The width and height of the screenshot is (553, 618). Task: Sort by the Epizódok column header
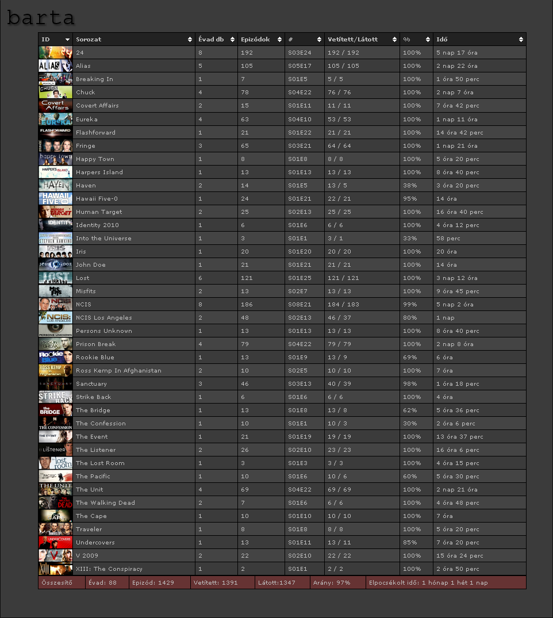(262, 40)
